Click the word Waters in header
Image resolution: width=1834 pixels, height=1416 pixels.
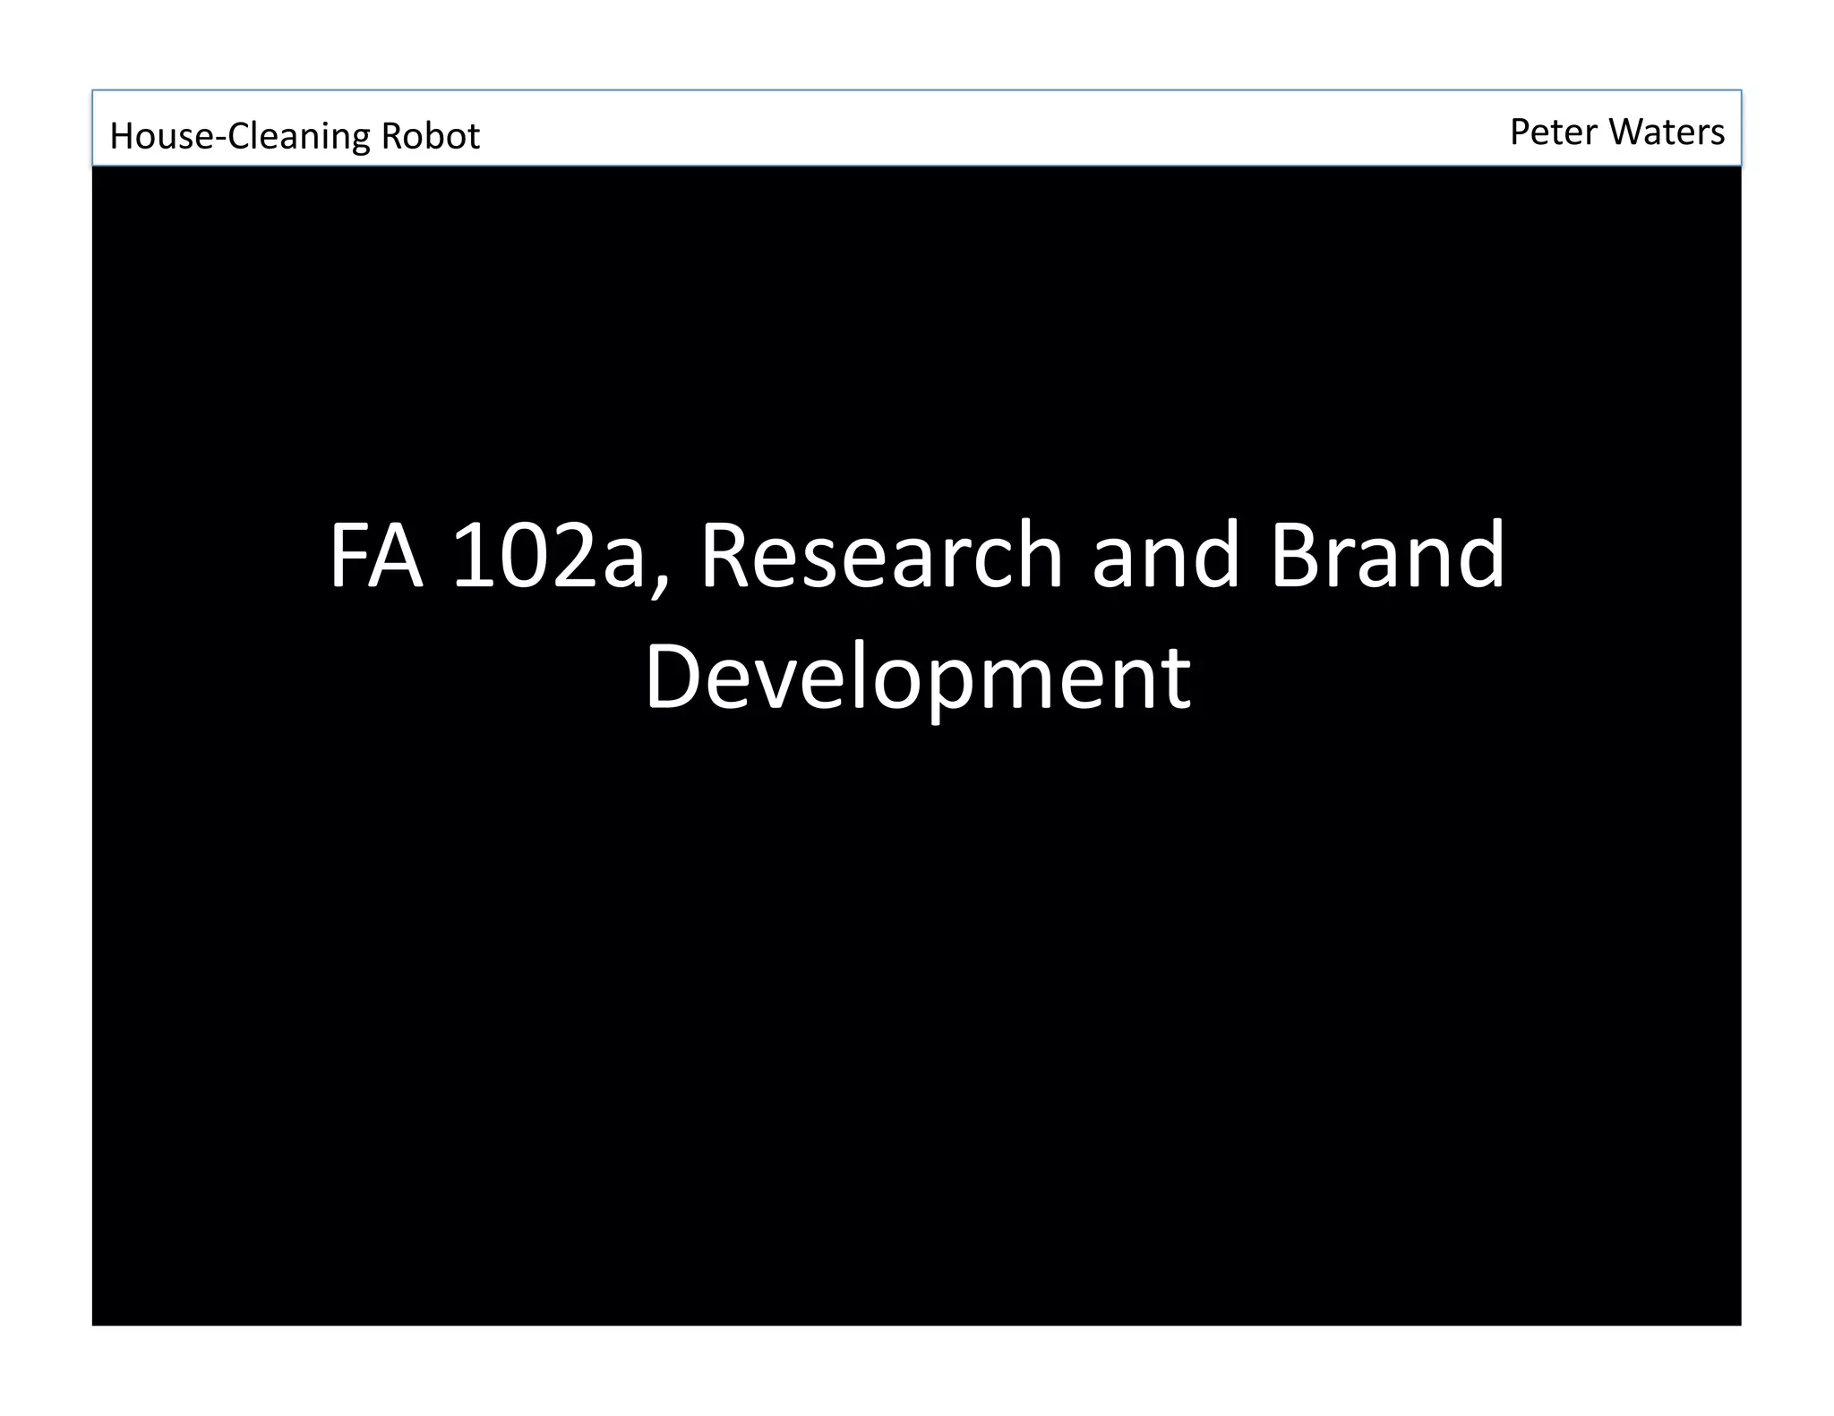coord(1667,132)
